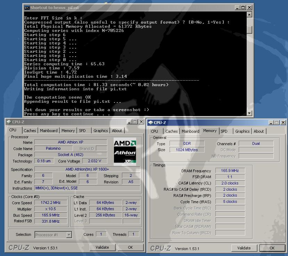Click the Technology value 0.18 um
The height and width of the screenshot is (256, 288).
pos(44,161)
